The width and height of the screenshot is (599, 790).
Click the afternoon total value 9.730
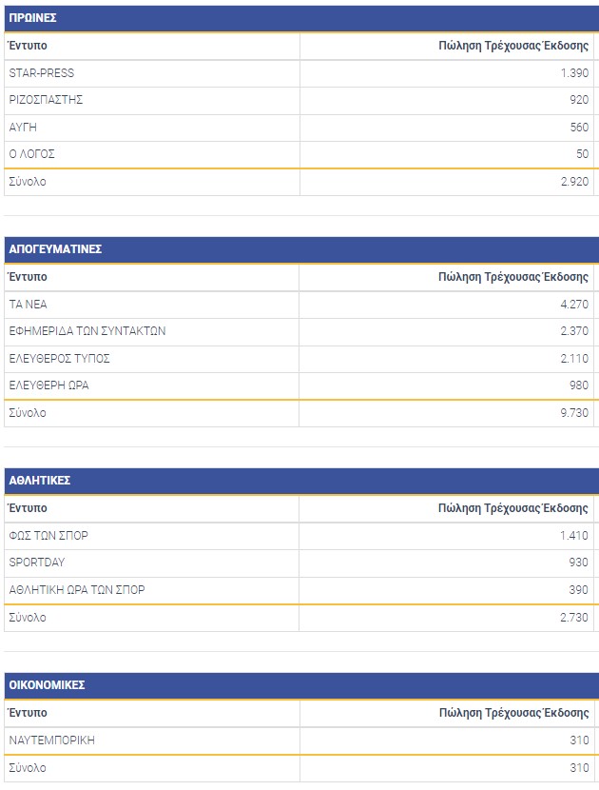[x=573, y=413]
